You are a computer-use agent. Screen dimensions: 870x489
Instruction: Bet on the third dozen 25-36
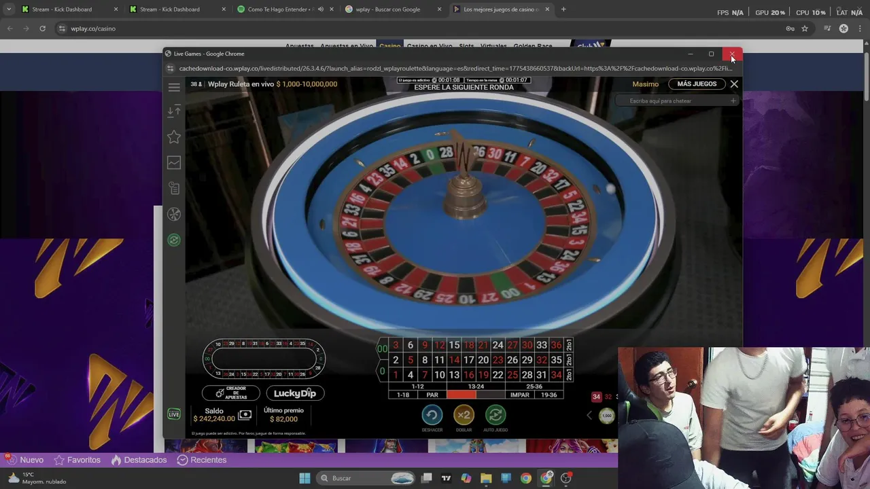pos(534,386)
